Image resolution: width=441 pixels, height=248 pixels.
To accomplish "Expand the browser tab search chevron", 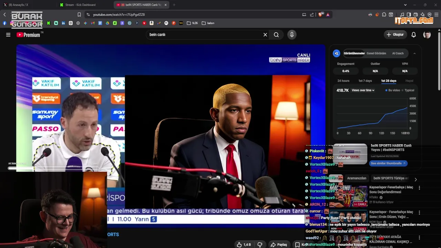I will [x=405, y=5].
